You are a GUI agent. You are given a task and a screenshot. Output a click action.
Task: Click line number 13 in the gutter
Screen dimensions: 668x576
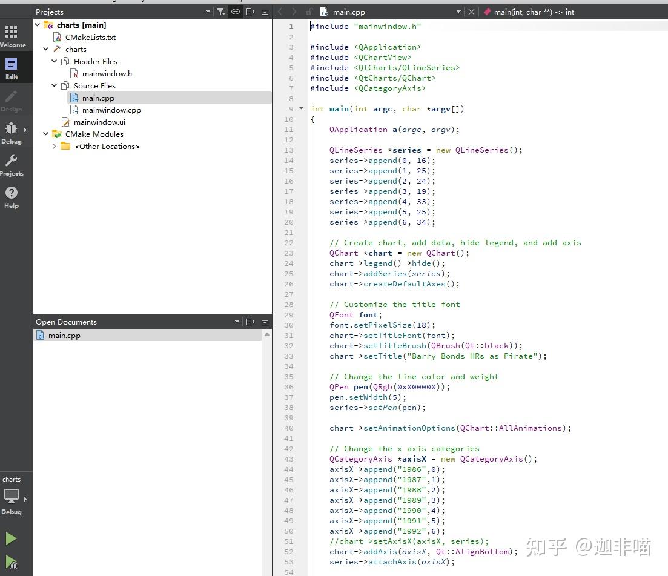tap(289, 150)
